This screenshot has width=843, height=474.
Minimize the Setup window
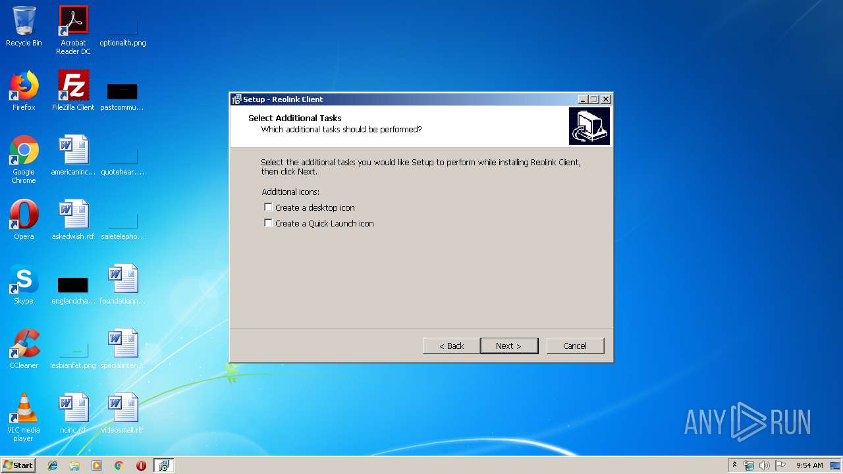583,99
